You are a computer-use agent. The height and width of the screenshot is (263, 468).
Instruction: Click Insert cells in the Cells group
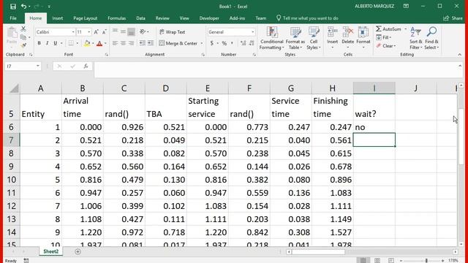click(x=332, y=38)
